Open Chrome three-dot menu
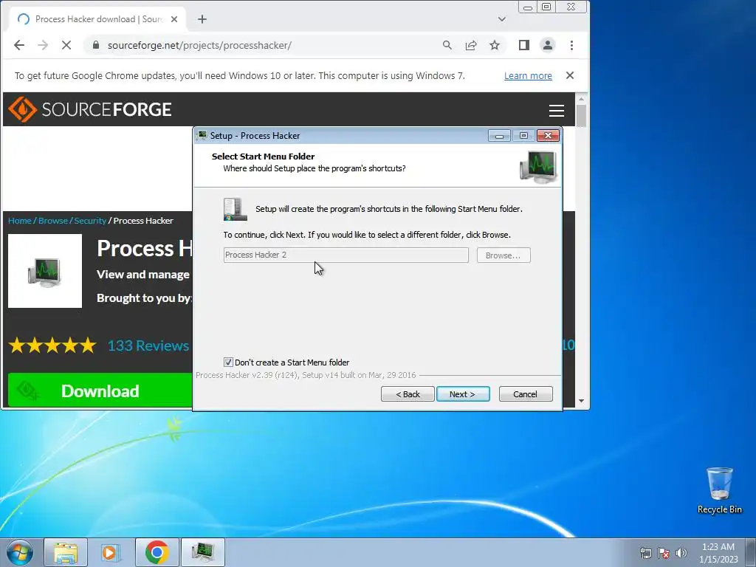The height and width of the screenshot is (567, 756). point(572,45)
